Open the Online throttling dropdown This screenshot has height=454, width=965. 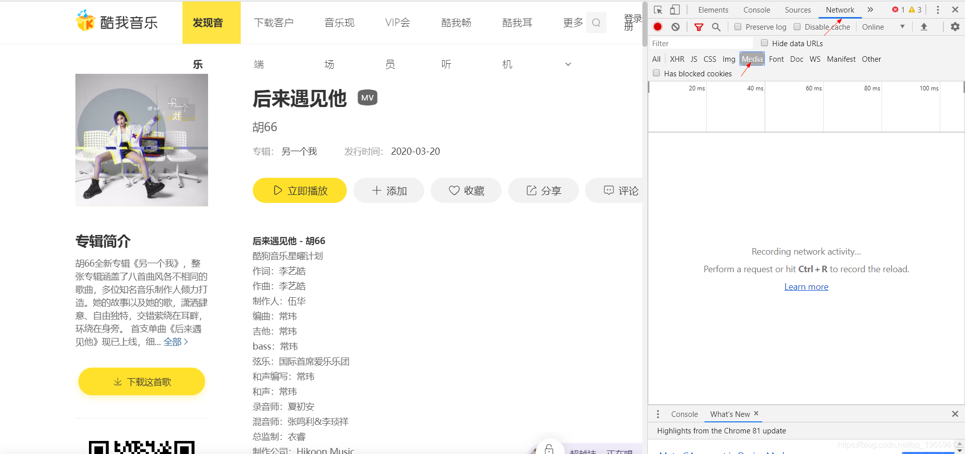(x=884, y=27)
